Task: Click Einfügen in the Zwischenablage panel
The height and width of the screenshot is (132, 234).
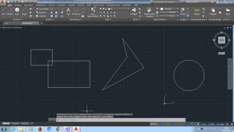Action: pyautogui.click(x=213, y=11)
